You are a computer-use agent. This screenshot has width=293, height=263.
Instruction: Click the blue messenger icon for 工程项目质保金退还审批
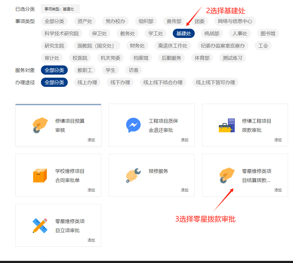pyautogui.click(x=133, y=125)
